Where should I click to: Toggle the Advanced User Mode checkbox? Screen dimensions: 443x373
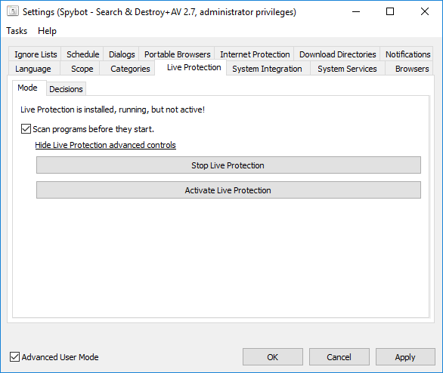pyautogui.click(x=14, y=357)
